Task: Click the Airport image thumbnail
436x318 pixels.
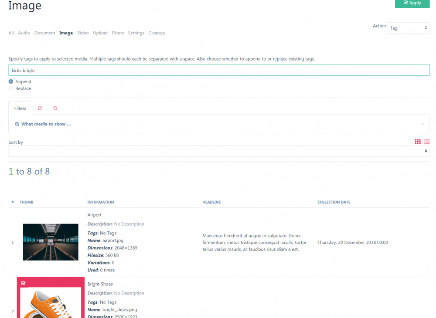Action: [x=51, y=242]
